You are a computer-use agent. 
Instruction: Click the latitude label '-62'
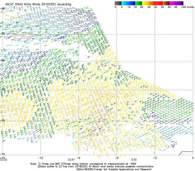click(x=2, y=33)
